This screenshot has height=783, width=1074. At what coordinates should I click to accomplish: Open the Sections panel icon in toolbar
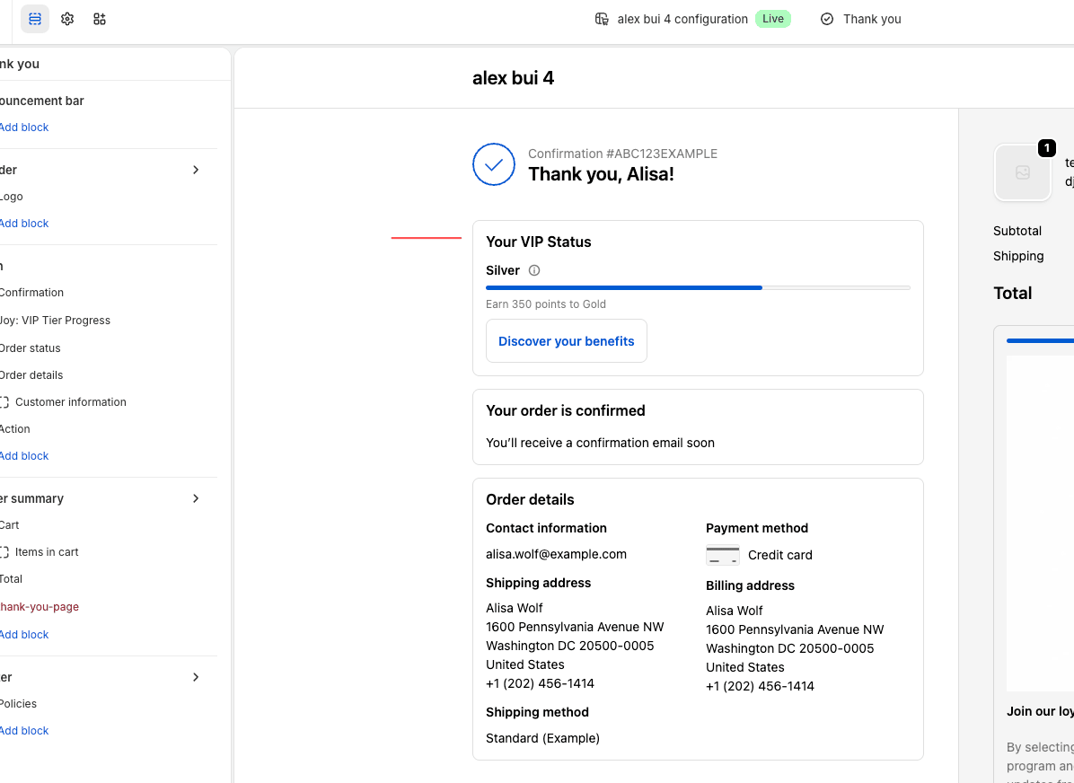(x=35, y=19)
